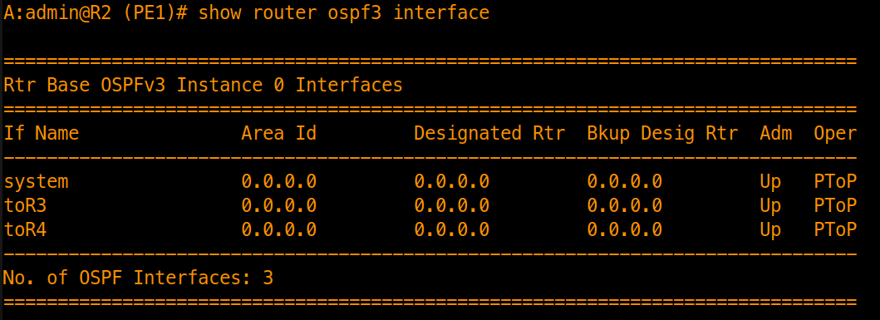Select the "toR3" interface name
Image resolution: width=880 pixels, height=320 pixels.
click(25, 206)
